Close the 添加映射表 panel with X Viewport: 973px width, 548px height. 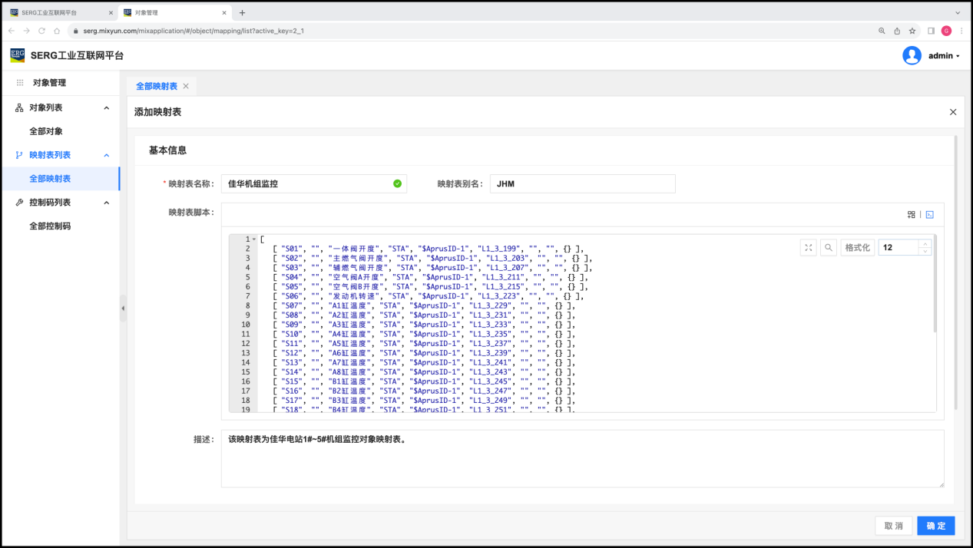(x=953, y=112)
